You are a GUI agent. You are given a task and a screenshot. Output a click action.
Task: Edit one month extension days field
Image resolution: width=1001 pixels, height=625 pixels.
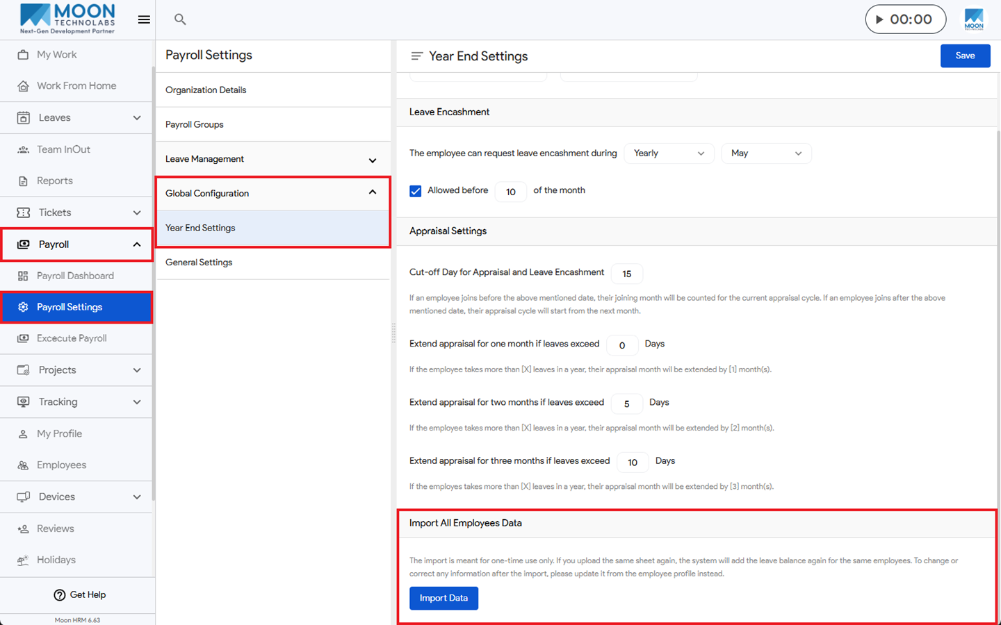coord(622,345)
